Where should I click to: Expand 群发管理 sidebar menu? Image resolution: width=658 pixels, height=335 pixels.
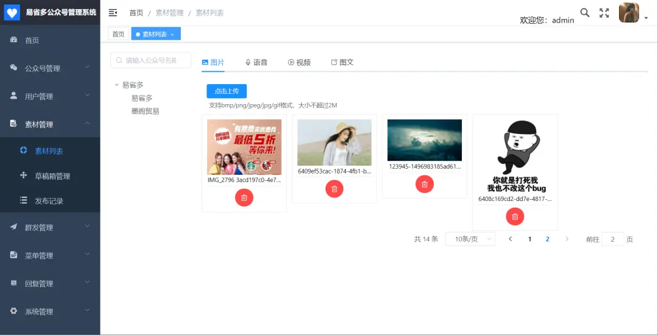click(x=50, y=228)
